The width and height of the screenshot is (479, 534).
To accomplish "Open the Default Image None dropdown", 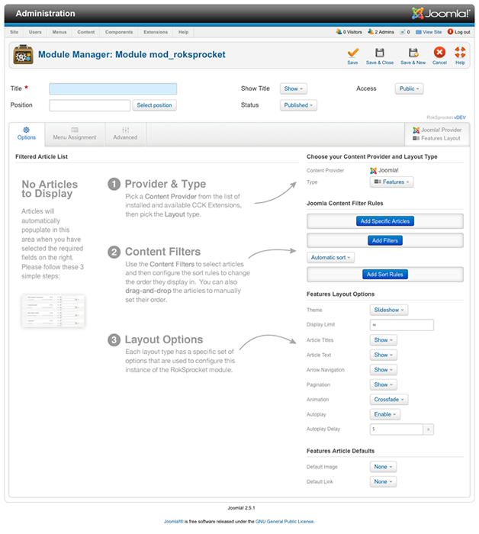I will 383,467.
